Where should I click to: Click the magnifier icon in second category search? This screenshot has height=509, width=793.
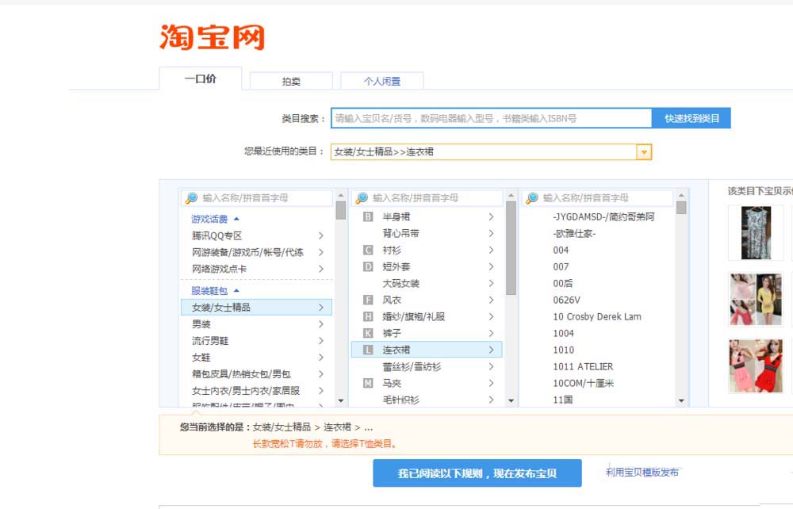[362, 198]
